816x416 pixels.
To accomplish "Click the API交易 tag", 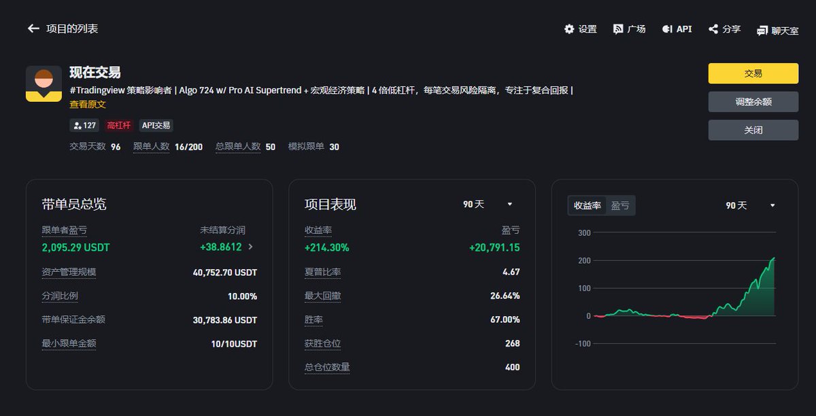I will coord(156,126).
